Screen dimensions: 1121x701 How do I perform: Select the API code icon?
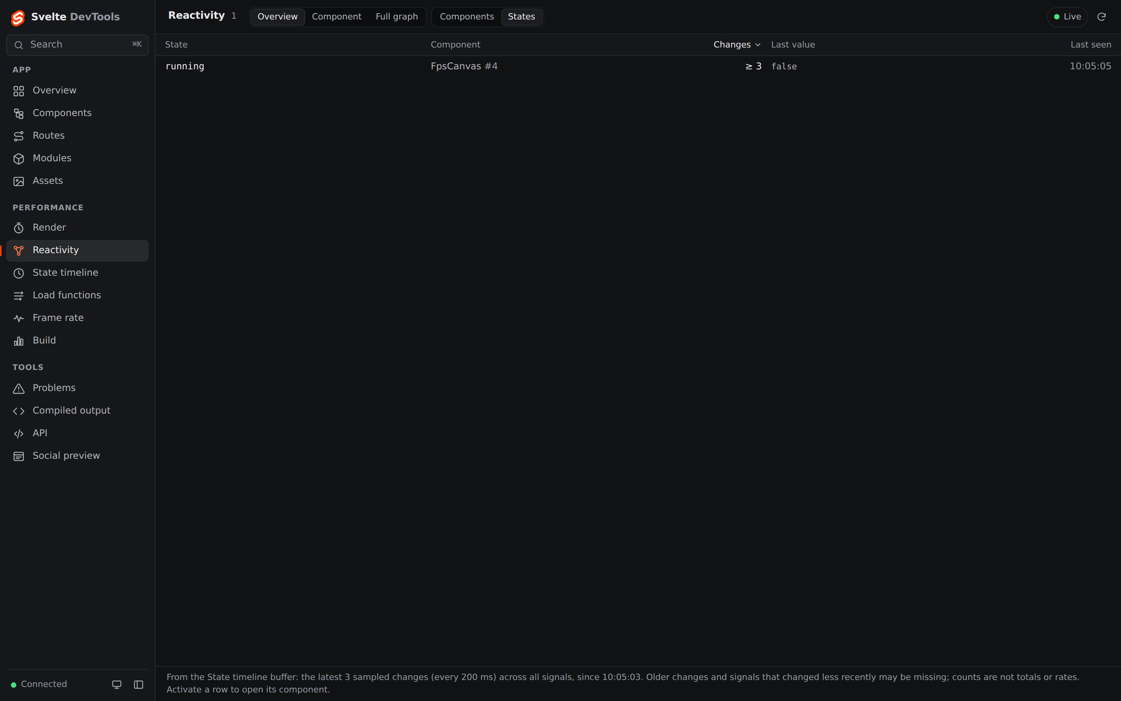[x=19, y=433]
